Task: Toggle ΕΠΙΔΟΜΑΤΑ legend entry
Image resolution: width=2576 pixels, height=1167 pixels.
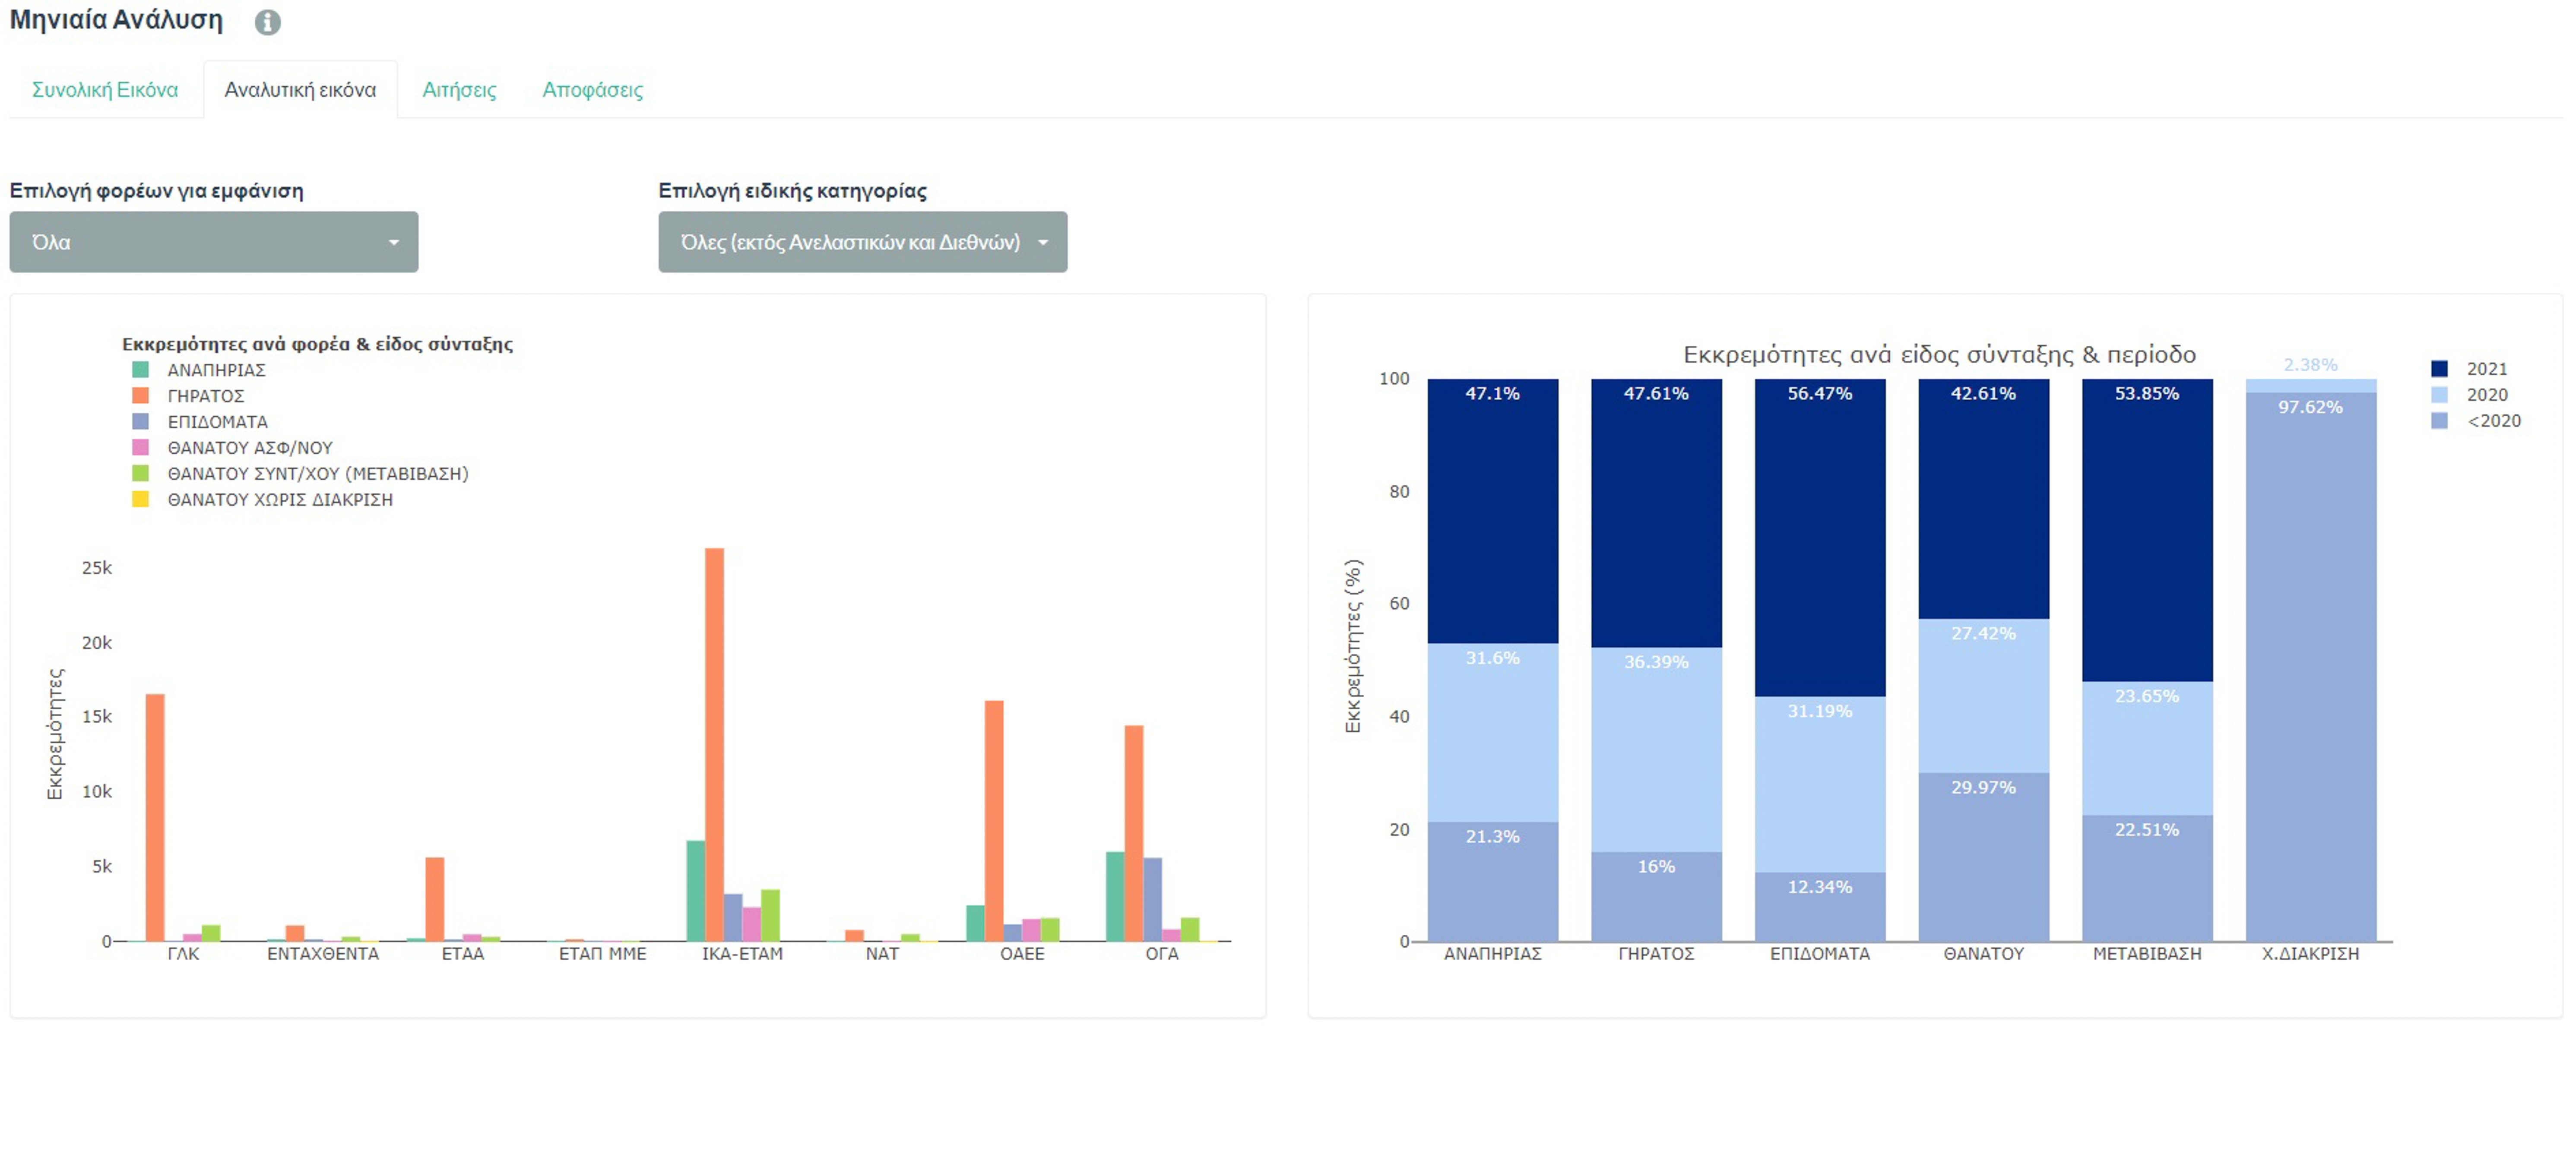Action: (200, 422)
